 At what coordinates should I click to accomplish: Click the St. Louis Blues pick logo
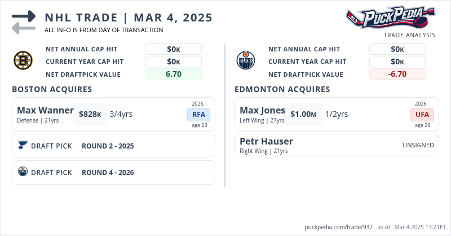point(23,146)
